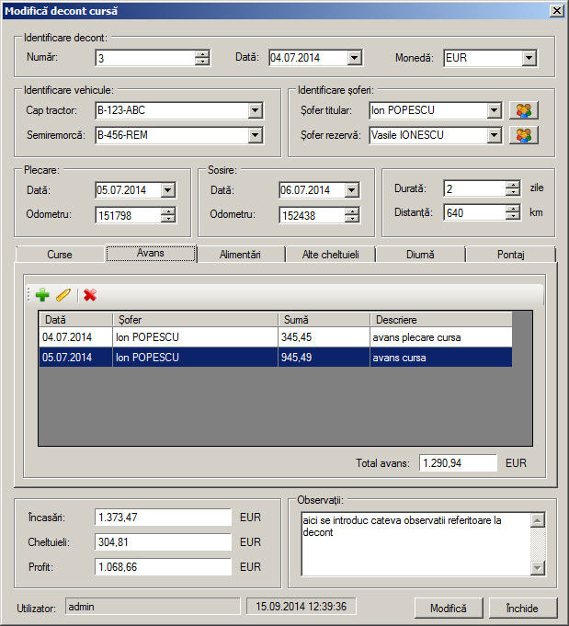Select the Avans tab
Viewport: 569px width, 626px height.
151,253
